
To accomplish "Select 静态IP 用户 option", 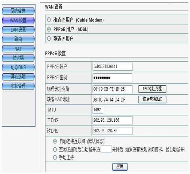I will 49,38.
